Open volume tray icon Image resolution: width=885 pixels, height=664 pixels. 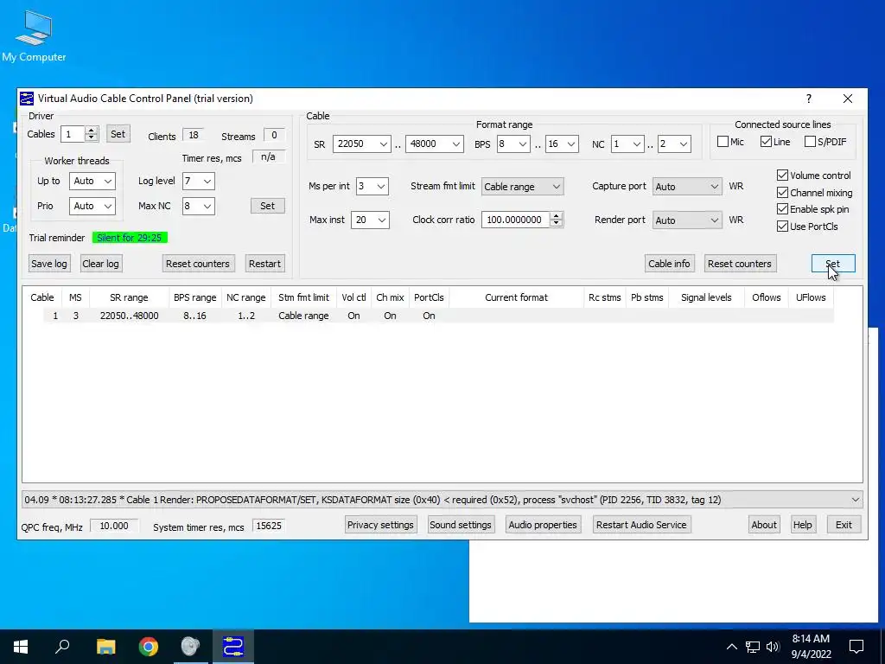coord(773,647)
